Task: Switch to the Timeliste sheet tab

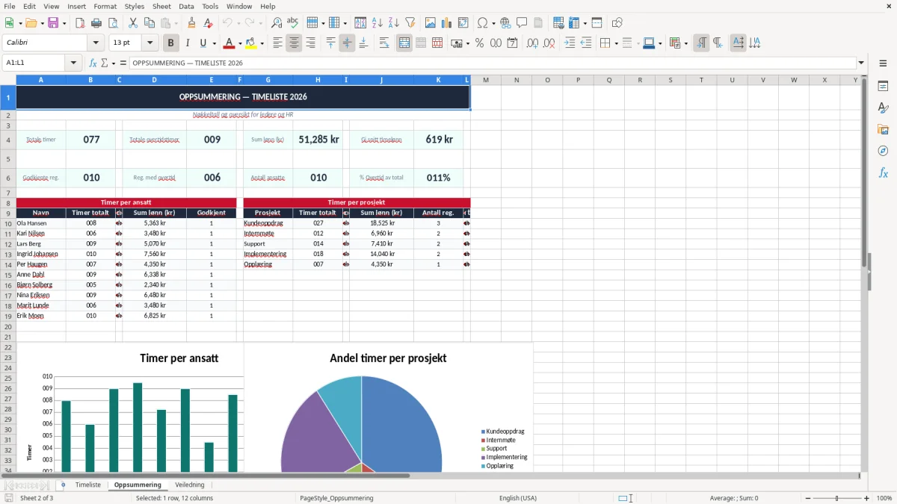Action: 87,485
